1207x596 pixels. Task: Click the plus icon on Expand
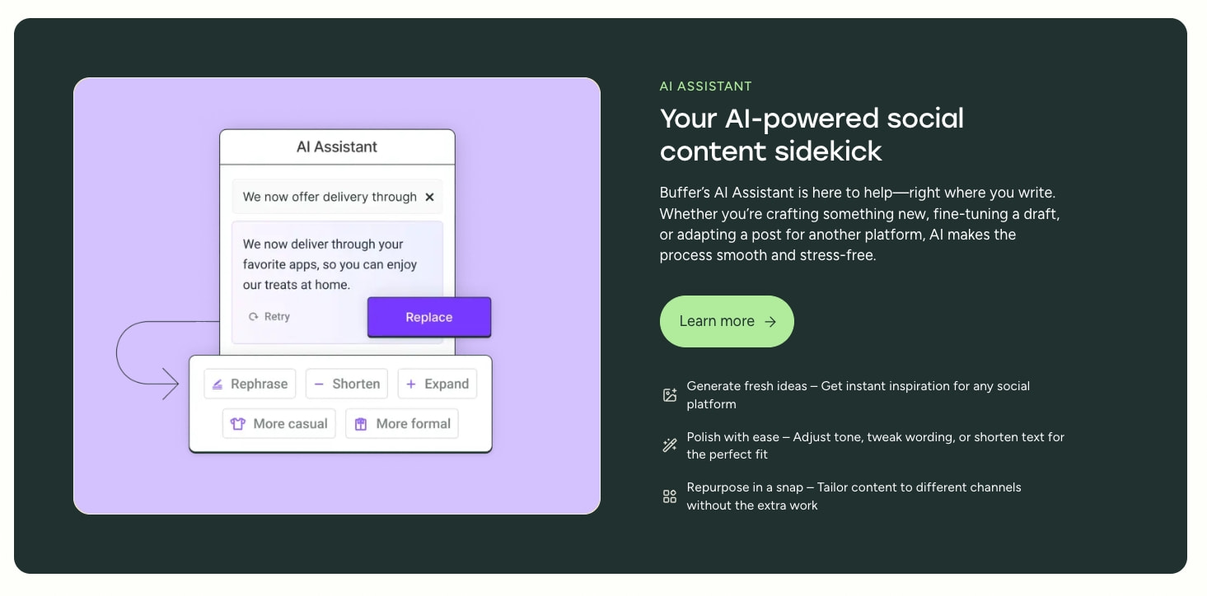click(x=411, y=384)
